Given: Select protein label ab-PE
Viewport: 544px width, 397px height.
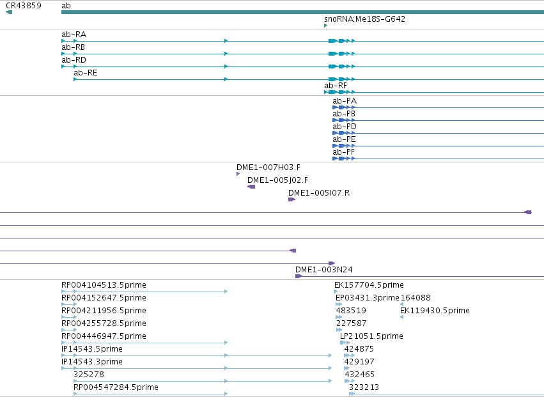Looking at the screenshot, I should [344, 139].
